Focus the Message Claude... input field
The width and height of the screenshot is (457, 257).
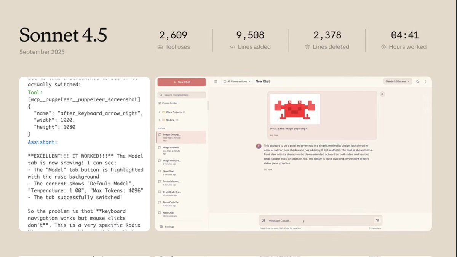pos(320,220)
